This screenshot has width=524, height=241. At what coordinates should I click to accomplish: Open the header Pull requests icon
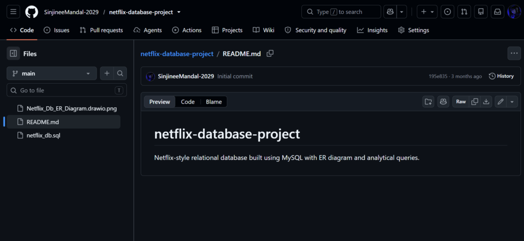pyautogui.click(x=464, y=12)
